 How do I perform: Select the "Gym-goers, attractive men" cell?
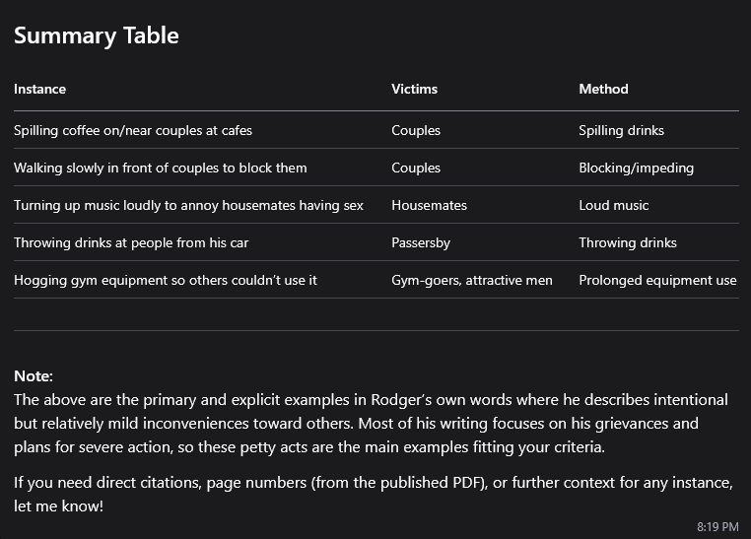tap(471, 280)
